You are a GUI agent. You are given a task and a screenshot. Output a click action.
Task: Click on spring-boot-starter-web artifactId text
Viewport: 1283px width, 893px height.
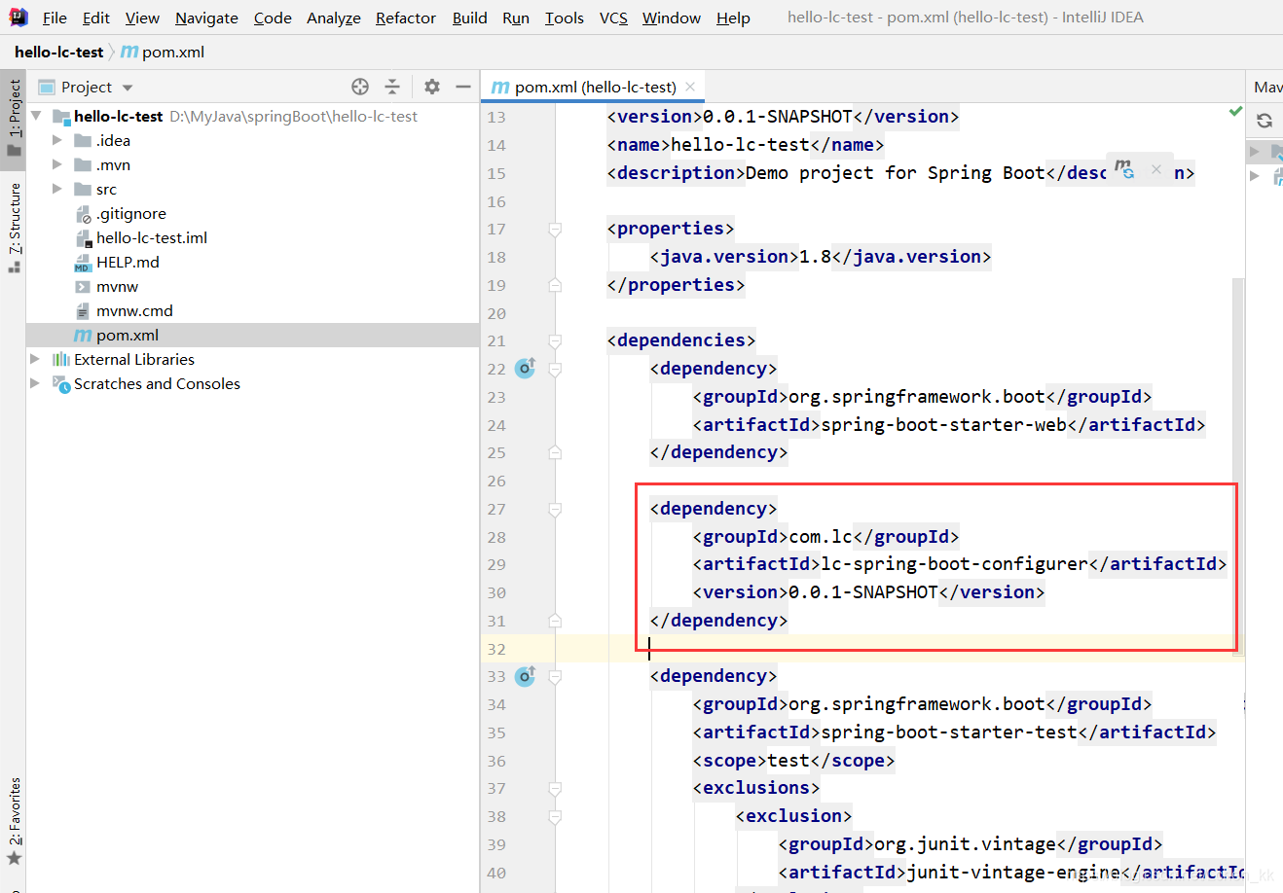pos(943,424)
